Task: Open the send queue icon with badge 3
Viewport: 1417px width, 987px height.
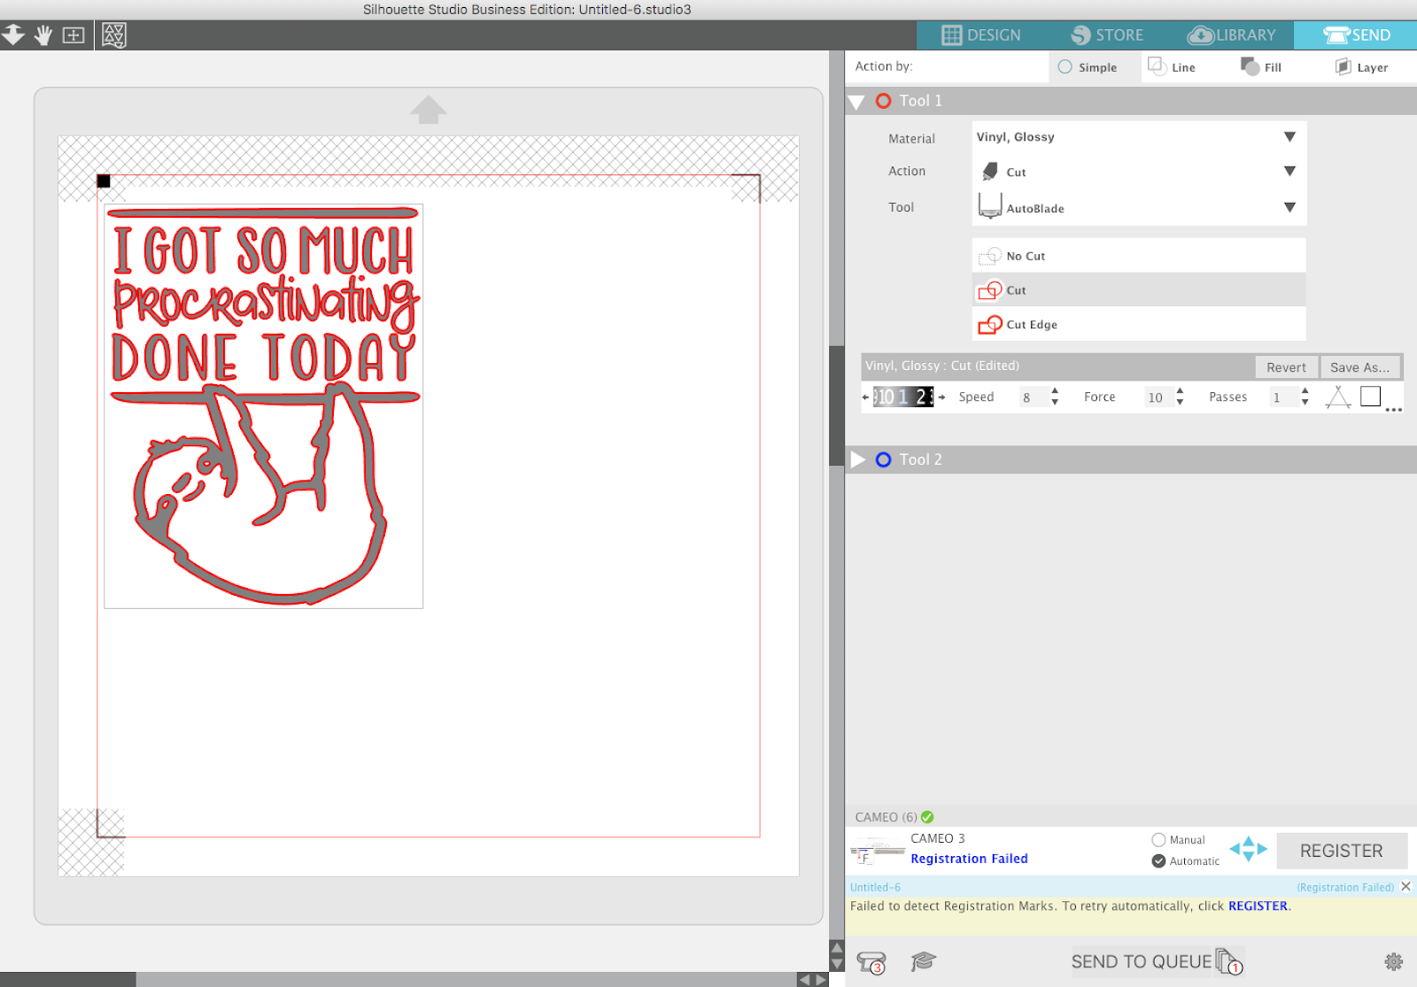Action: [871, 962]
